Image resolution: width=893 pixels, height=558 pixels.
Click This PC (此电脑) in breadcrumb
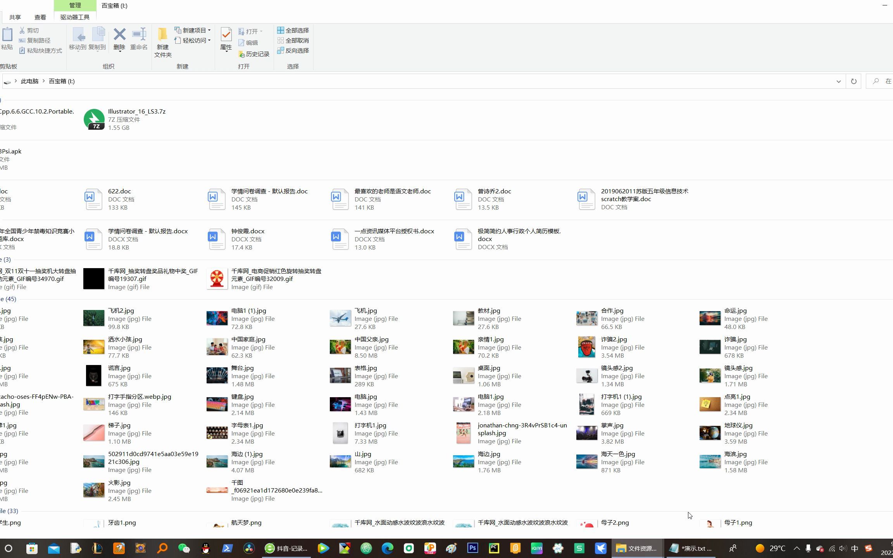pos(29,81)
